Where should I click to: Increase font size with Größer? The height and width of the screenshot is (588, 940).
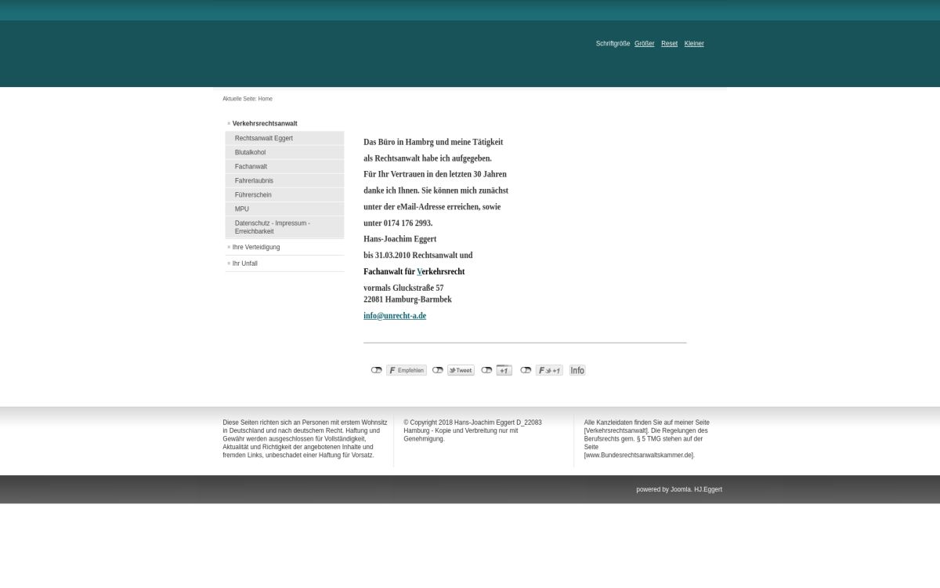(644, 44)
